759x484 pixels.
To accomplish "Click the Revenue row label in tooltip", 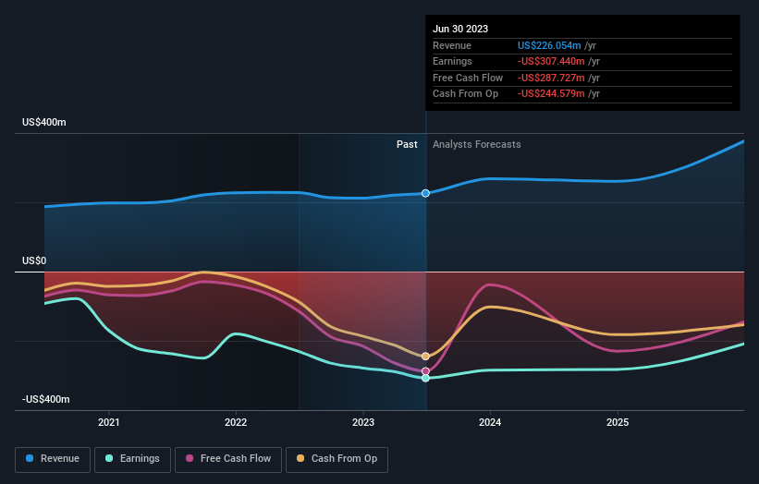I will (452, 45).
